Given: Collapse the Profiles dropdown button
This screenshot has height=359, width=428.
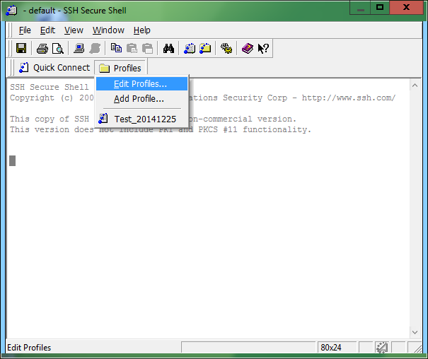Looking at the screenshot, I should [x=120, y=68].
